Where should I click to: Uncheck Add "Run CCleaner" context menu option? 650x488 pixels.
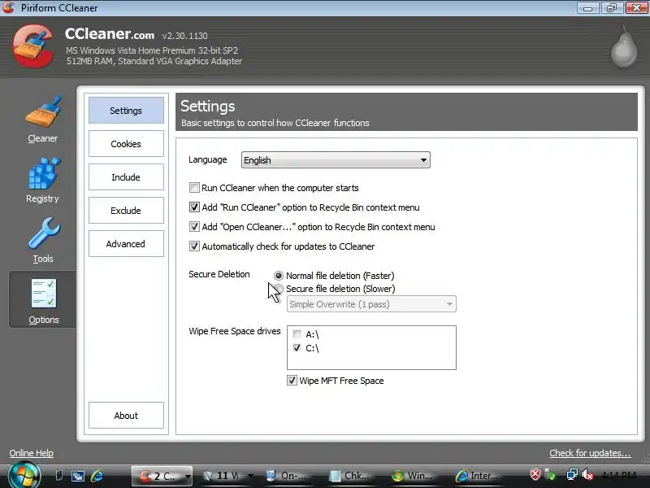point(194,207)
